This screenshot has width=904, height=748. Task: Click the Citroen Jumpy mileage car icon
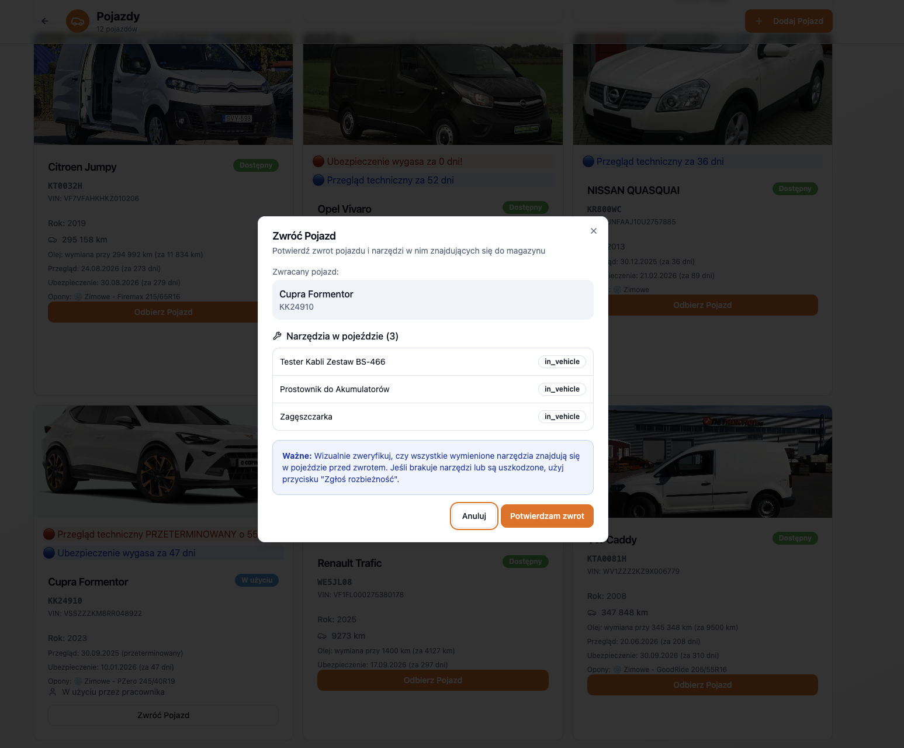click(x=53, y=240)
